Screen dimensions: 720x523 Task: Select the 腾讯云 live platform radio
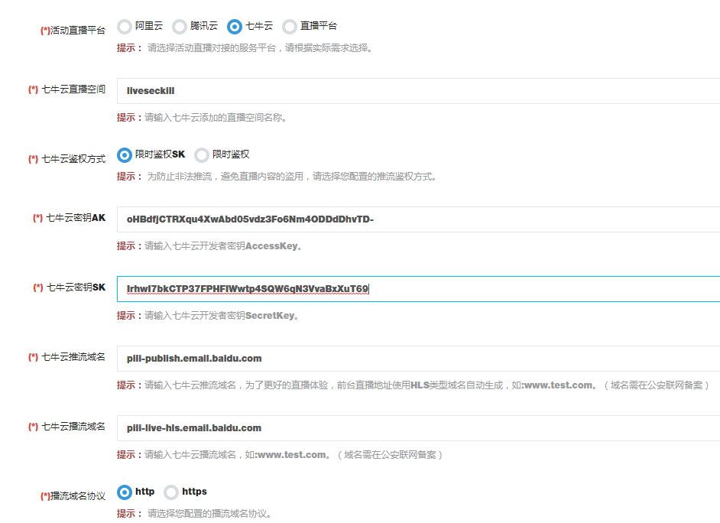(180, 27)
